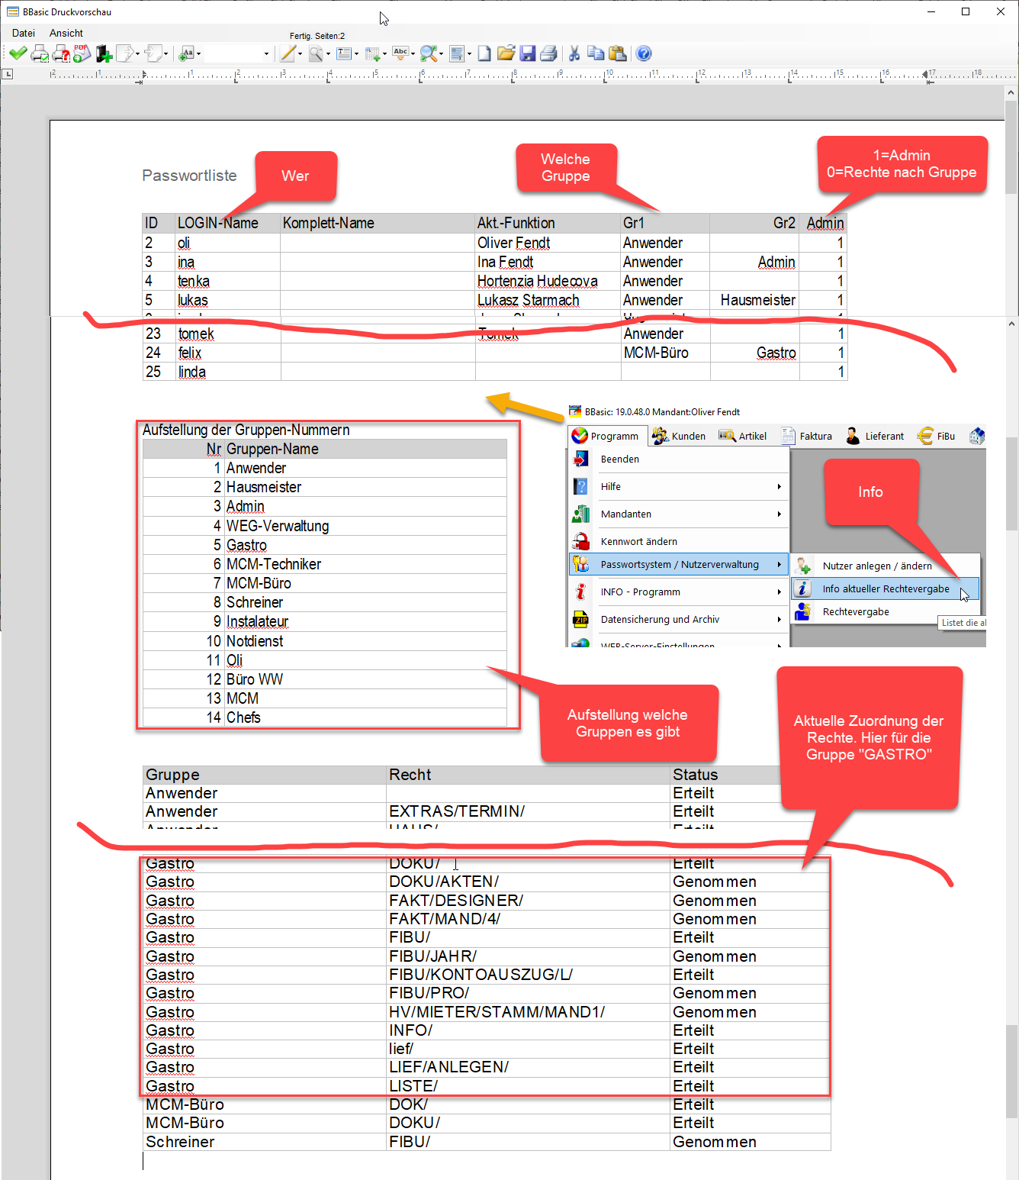Open the Ansicht menu

66,33
